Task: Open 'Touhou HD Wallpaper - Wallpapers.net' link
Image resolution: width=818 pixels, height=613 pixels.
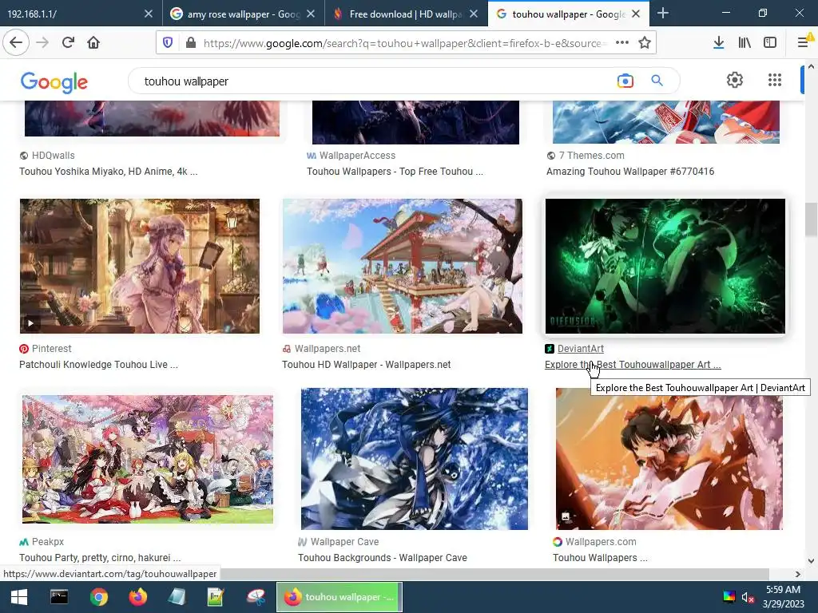Action: pyautogui.click(x=366, y=365)
